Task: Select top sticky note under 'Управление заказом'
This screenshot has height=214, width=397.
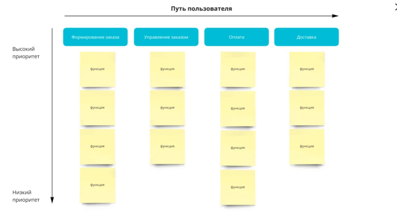Action: (167, 69)
